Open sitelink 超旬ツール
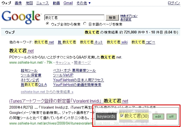The width and height of the screenshot is (181, 127). [29, 70]
